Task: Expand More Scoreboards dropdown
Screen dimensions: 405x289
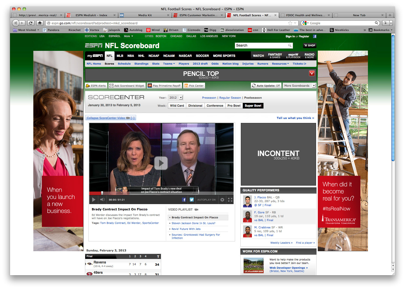Action: (299, 86)
